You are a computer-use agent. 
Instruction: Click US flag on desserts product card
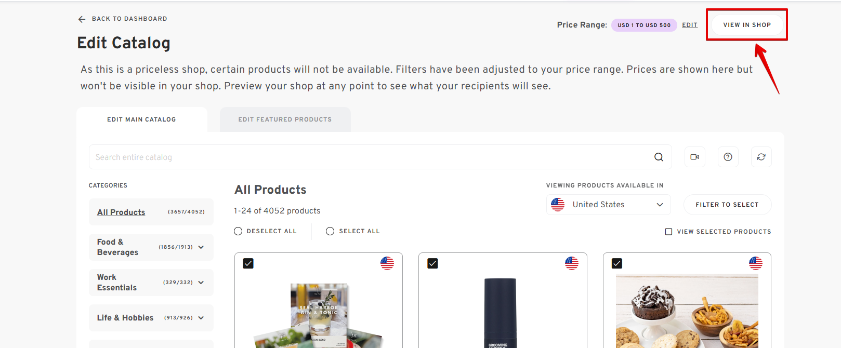(756, 263)
